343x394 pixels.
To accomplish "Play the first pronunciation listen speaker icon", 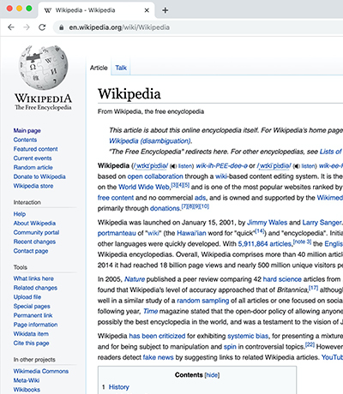I will 173,166.
